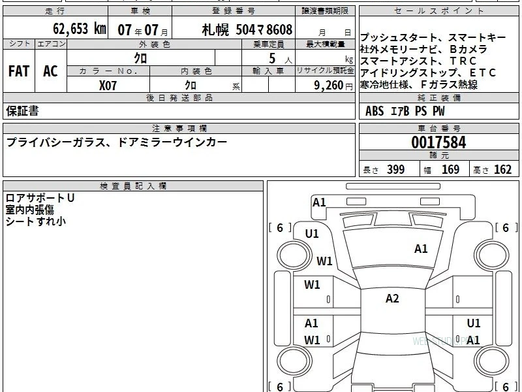Screen dimensions: 522x392
Task: Click the 車台番号 header
Action: pyautogui.click(x=438, y=128)
